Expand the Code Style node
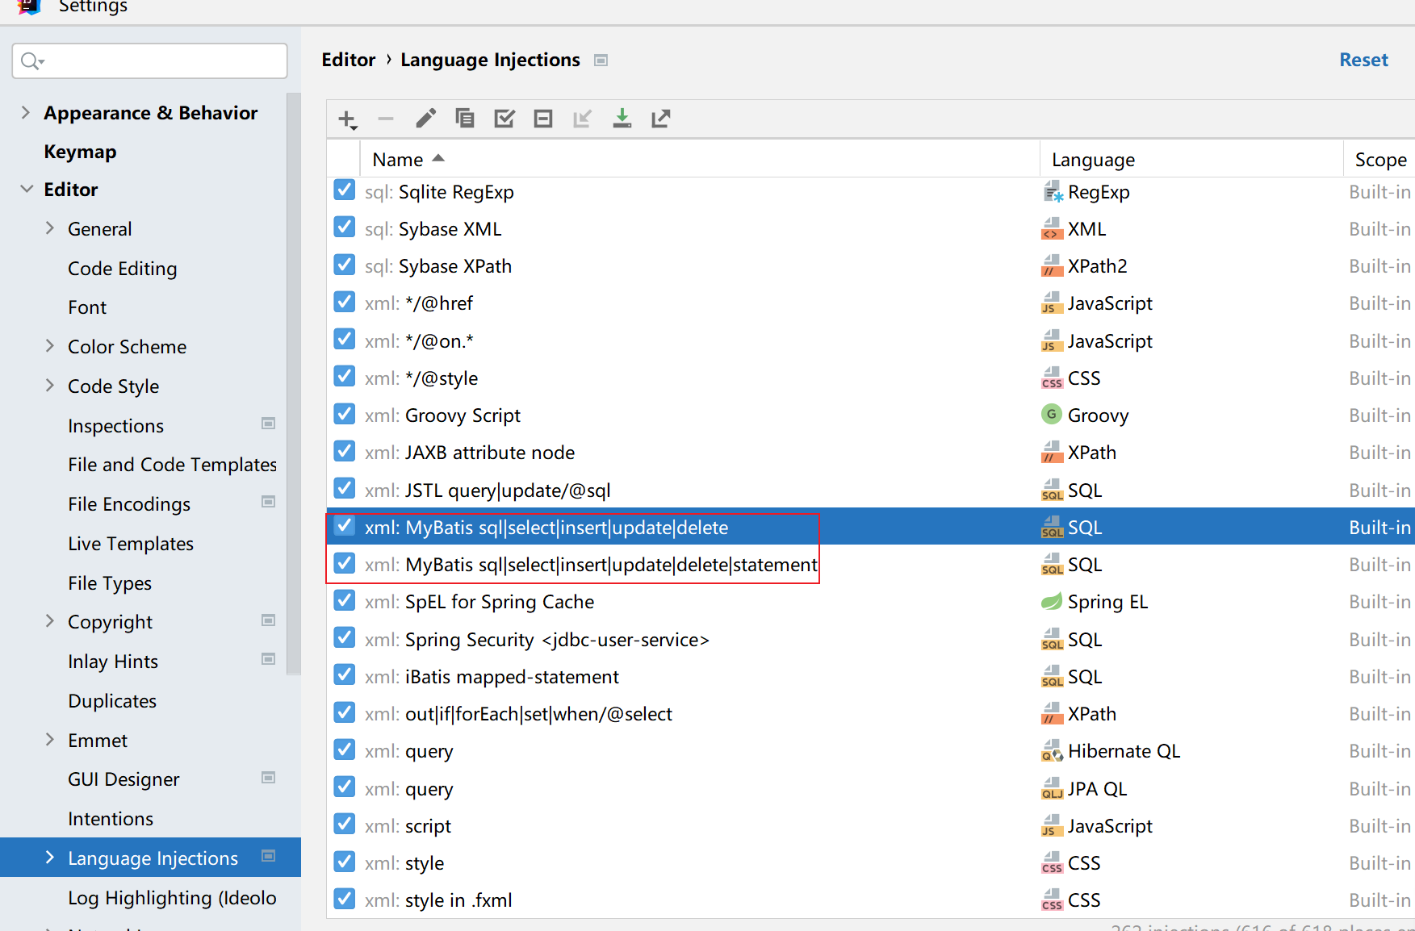The image size is (1415, 931). (50, 386)
